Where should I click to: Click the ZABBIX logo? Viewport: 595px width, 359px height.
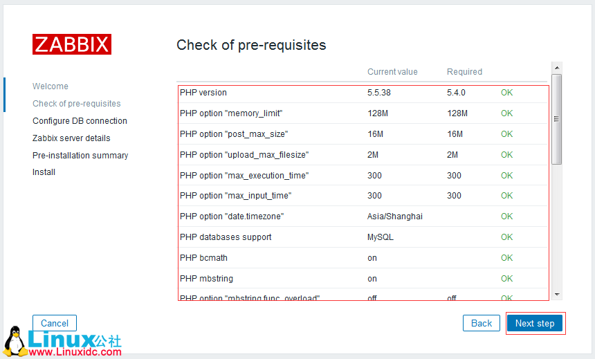click(72, 44)
